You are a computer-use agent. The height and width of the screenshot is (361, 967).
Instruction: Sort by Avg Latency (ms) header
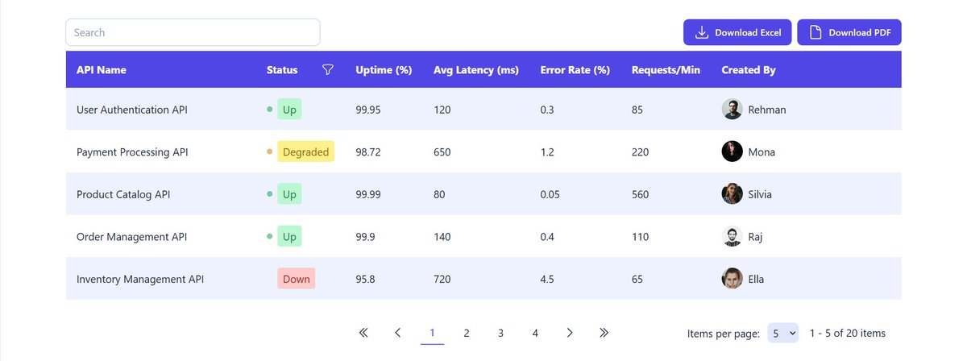(476, 70)
